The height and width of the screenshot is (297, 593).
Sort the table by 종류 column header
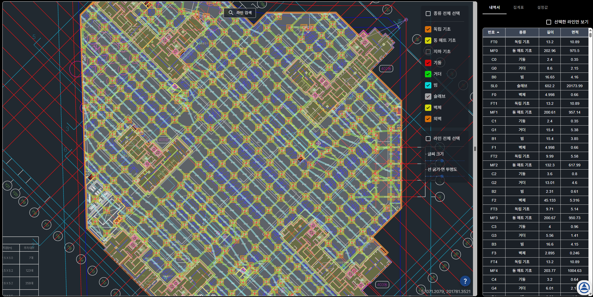[x=522, y=32]
